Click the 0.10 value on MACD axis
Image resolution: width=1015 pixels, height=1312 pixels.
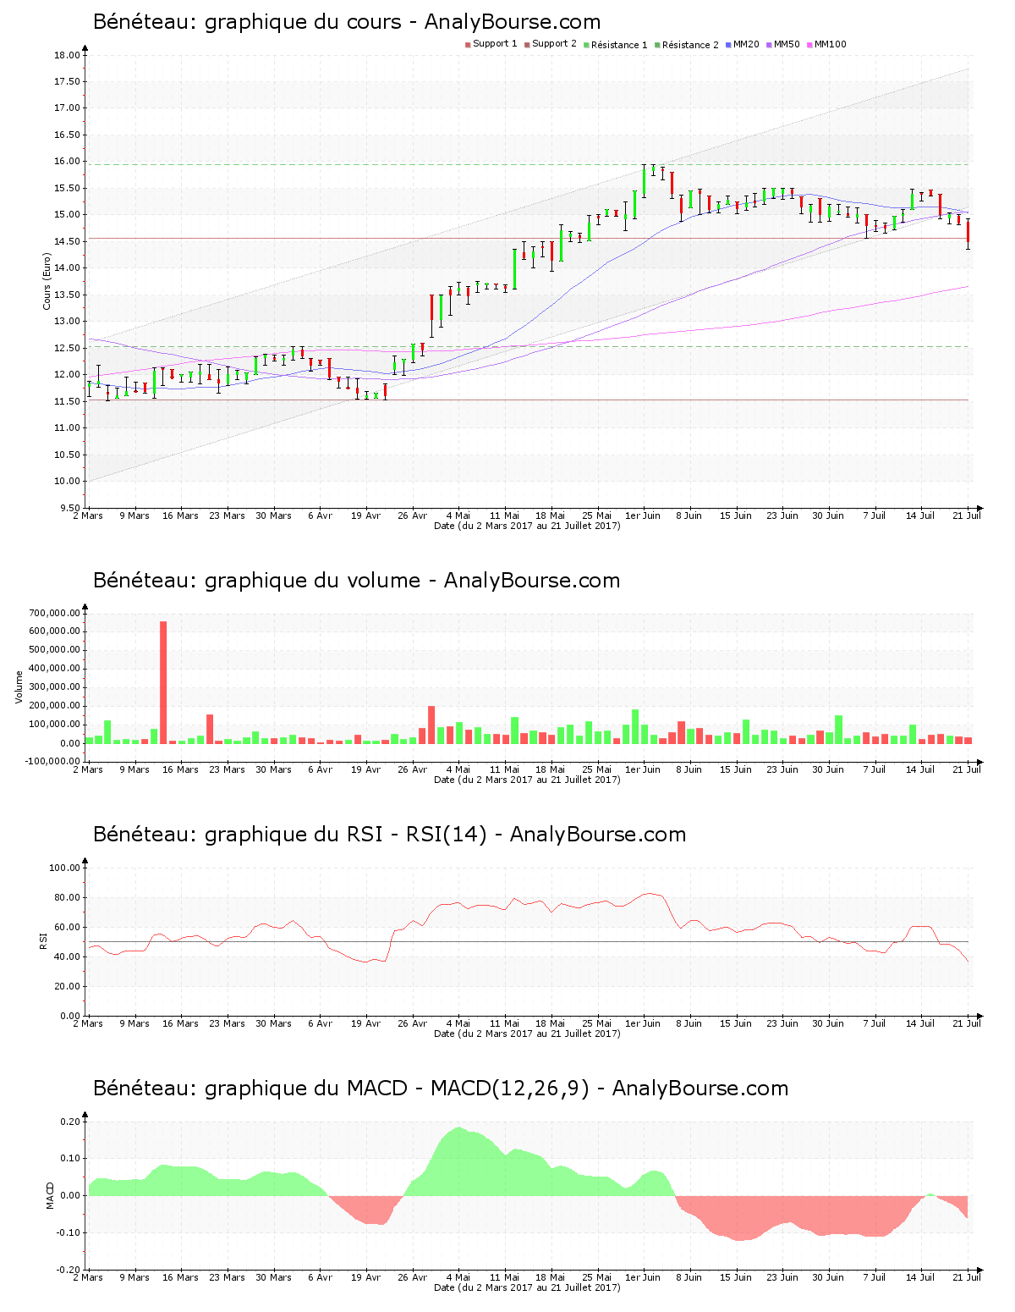click(70, 1159)
